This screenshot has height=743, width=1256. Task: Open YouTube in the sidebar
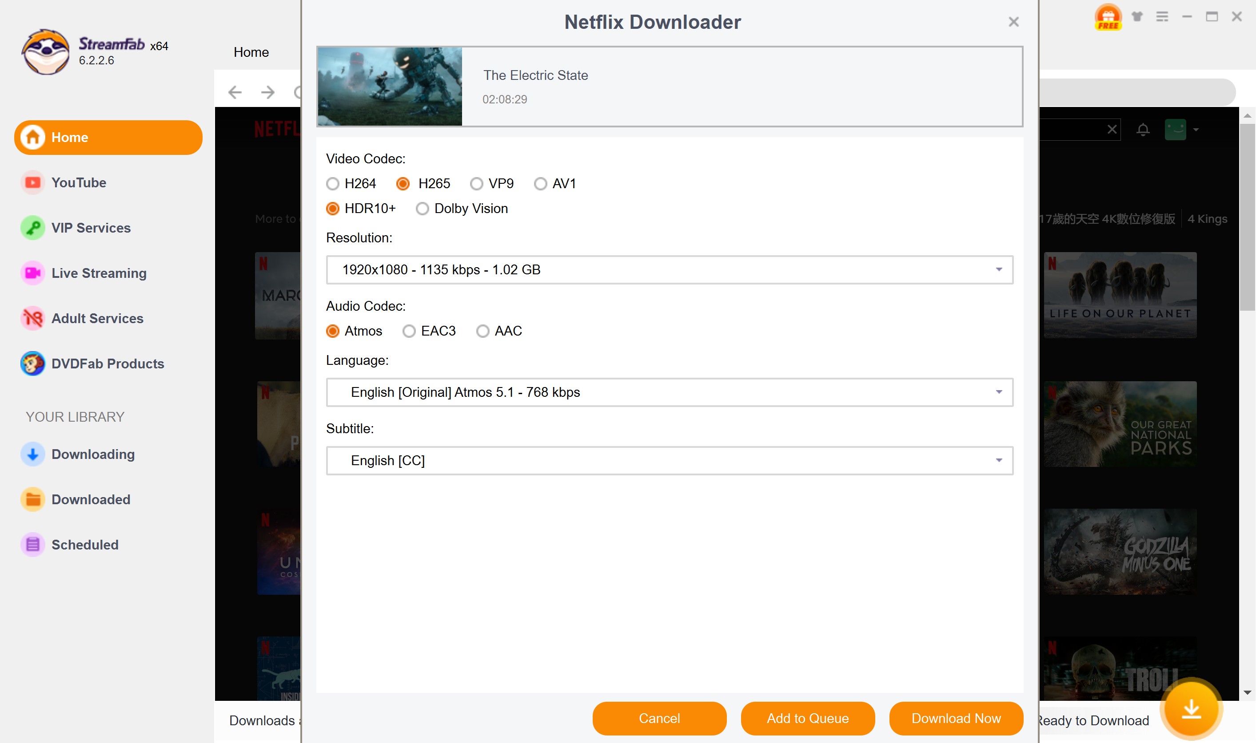79,182
